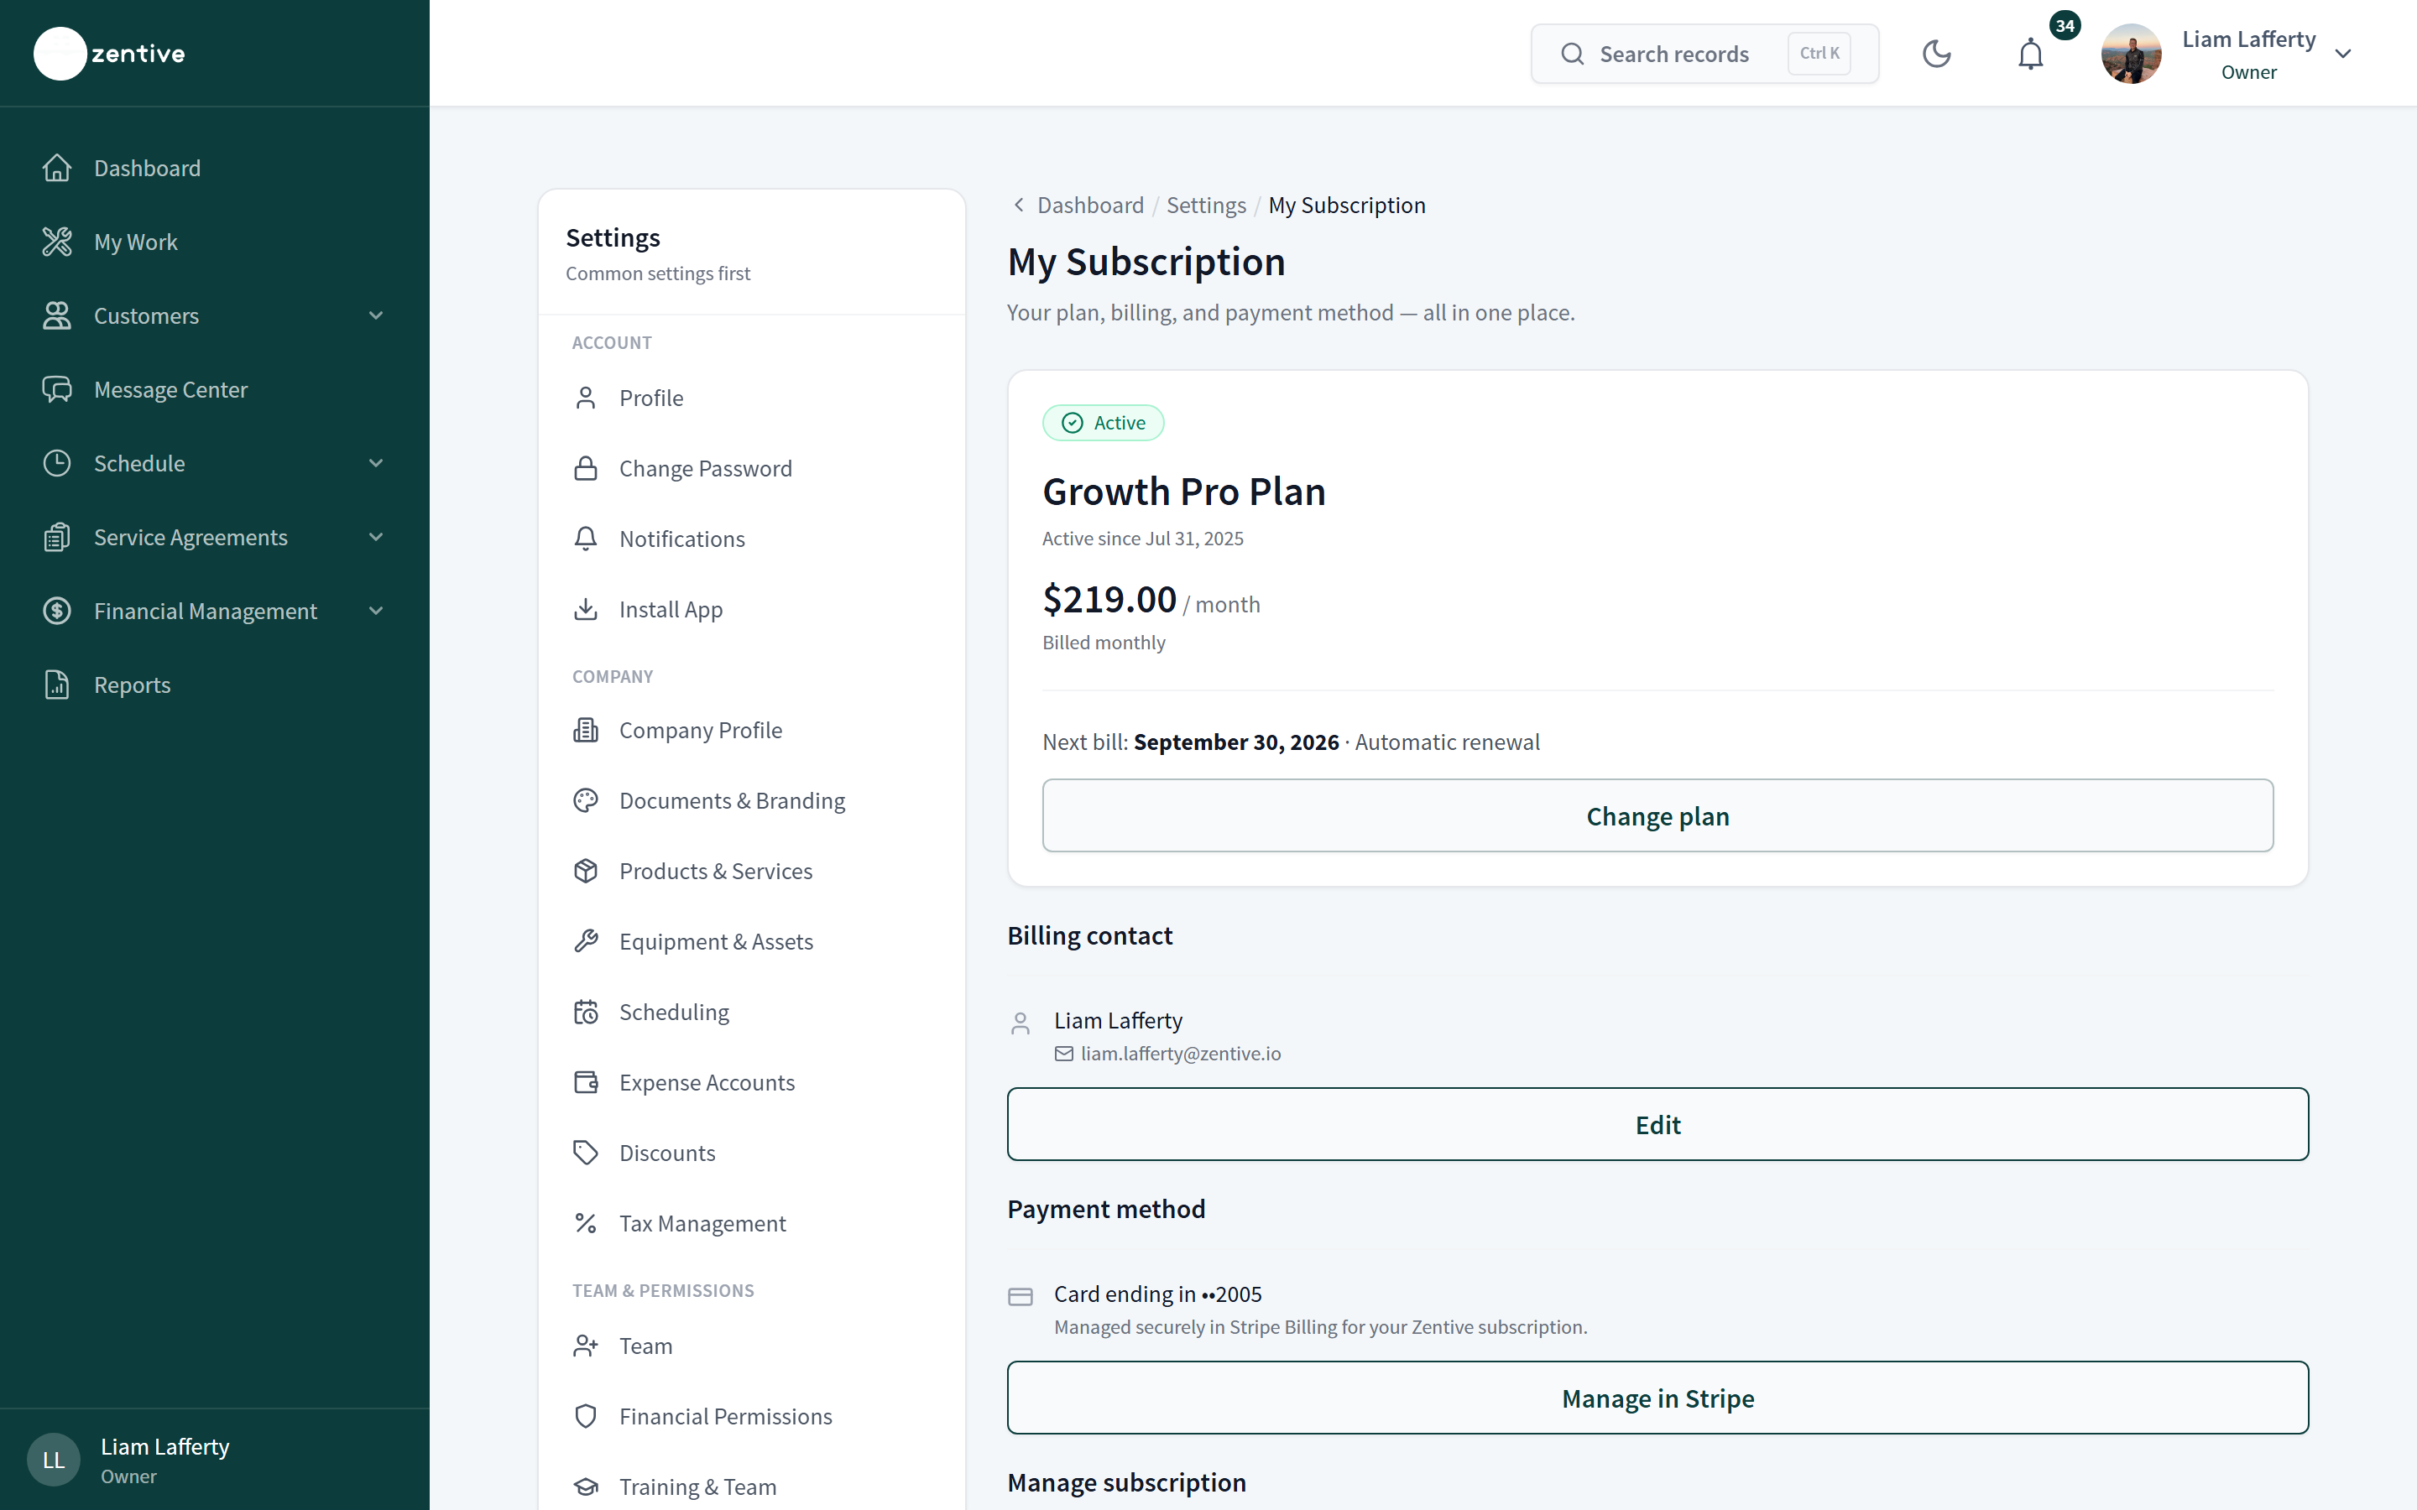Image resolution: width=2417 pixels, height=1510 pixels.
Task: Open Message Center in the sidebar
Action: [215, 389]
